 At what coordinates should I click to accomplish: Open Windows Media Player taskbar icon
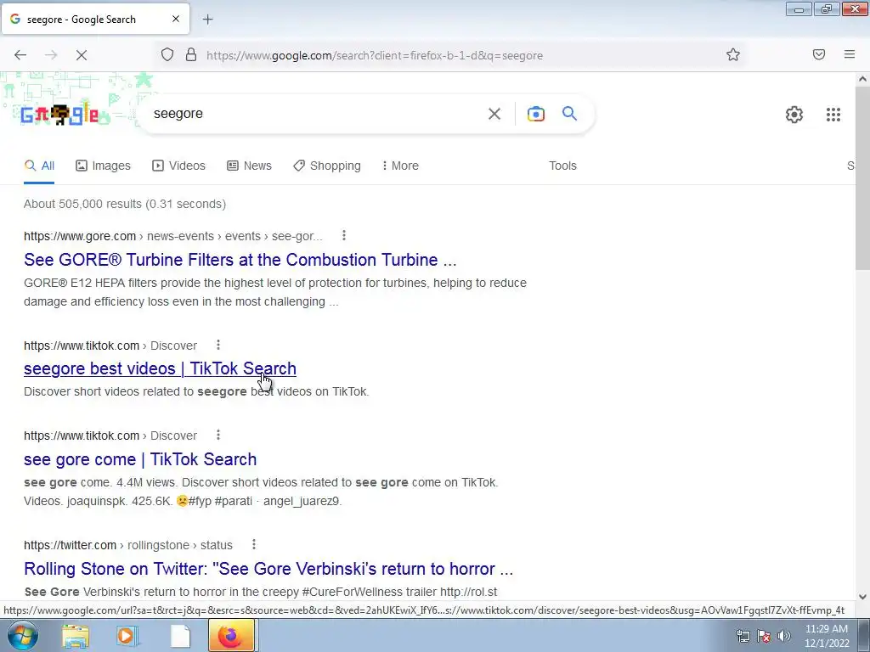[x=127, y=636]
